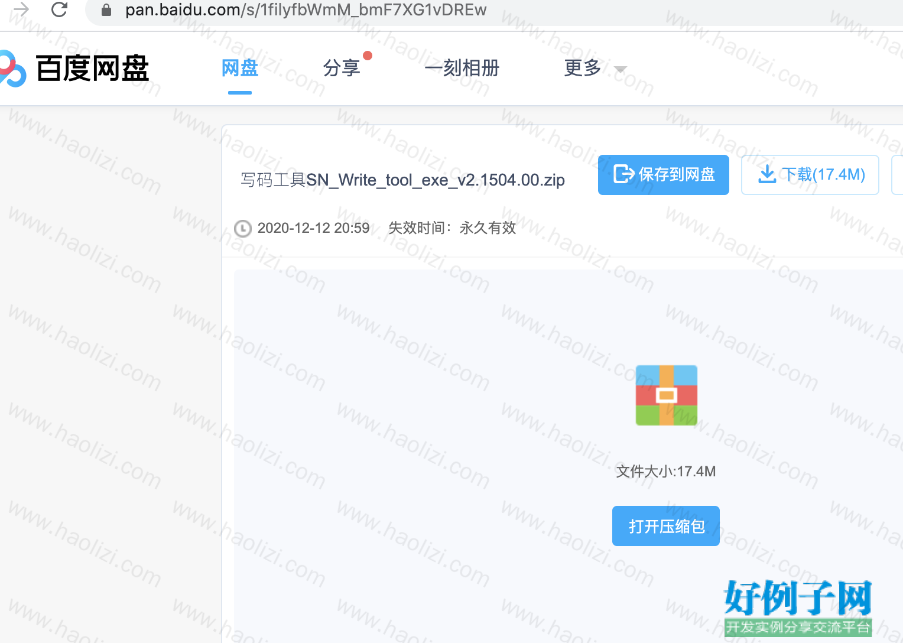Viewport: 903px width, 643px height.
Task: Click the 失效时间：永久有效 text
Action: (452, 228)
